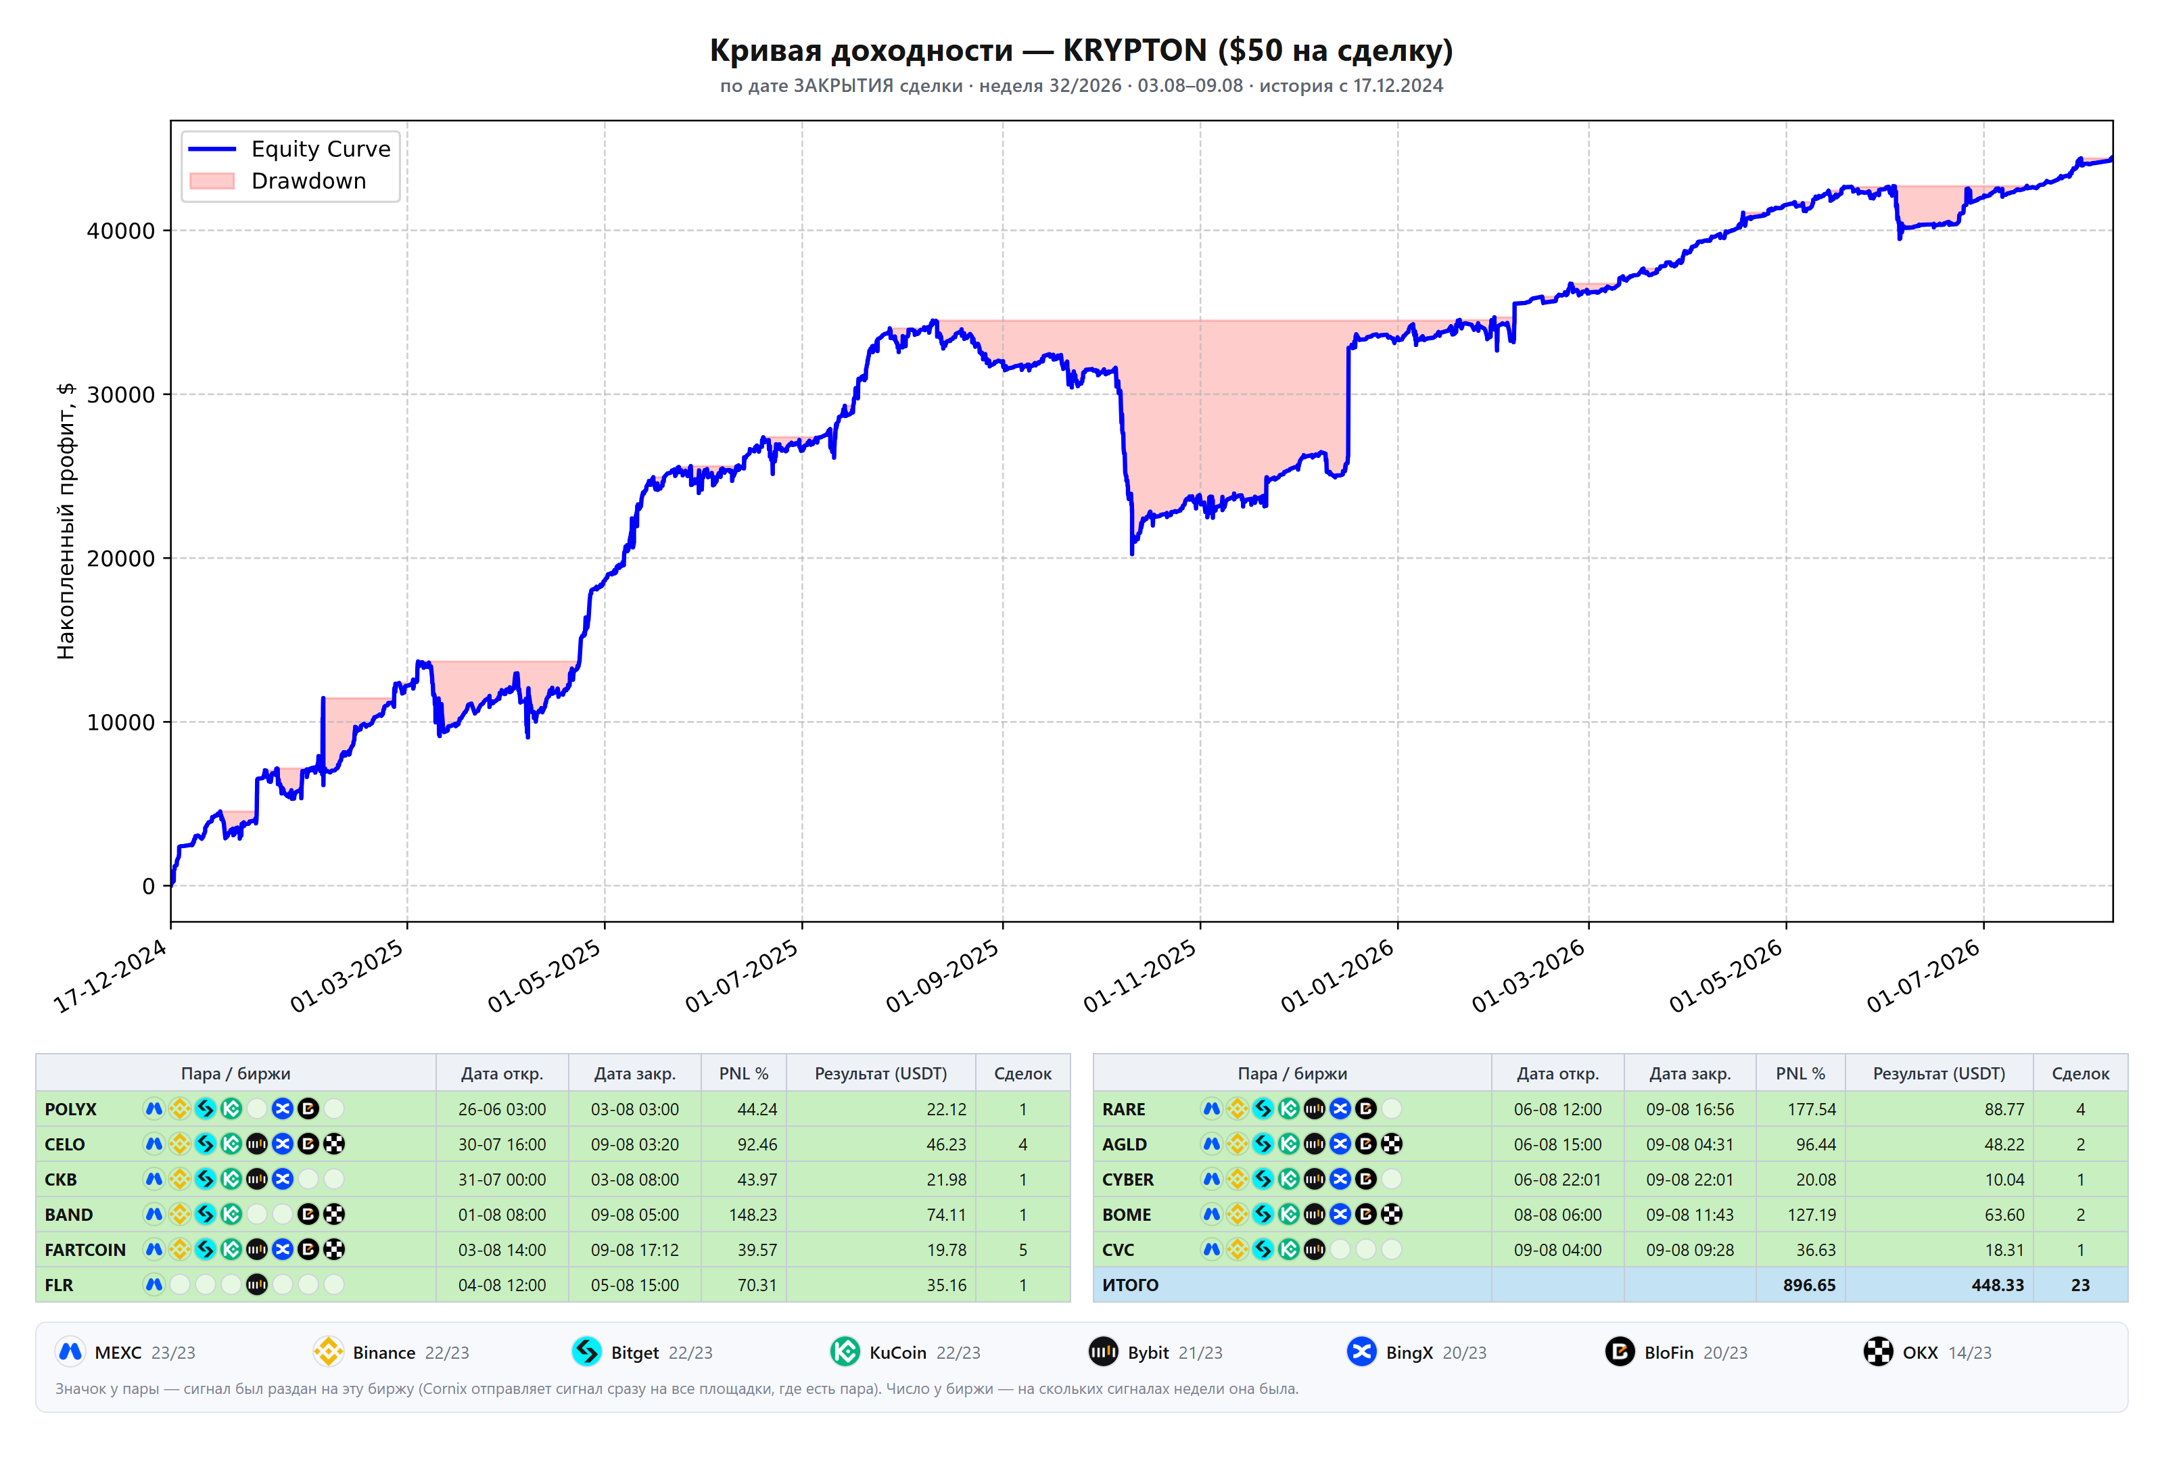
Task: Click the 'PNL %' header in right table
Action: pyautogui.click(x=1800, y=1073)
